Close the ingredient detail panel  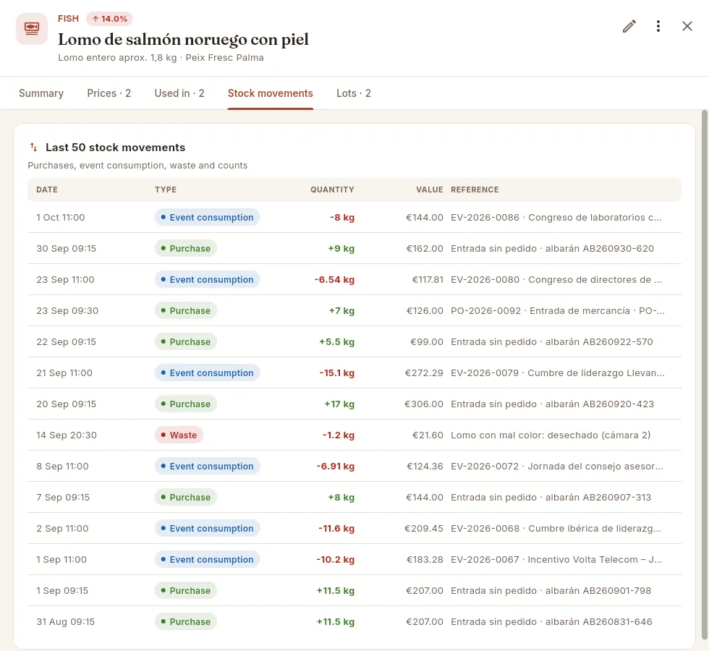click(x=687, y=26)
